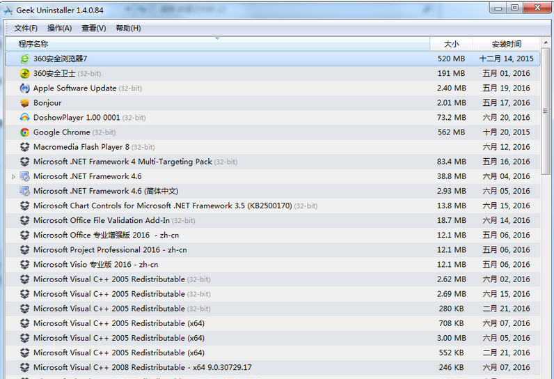Expand the Microsoft .NET Framework 4.6 entry
The width and height of the screenshot is (554, 379).
(13, 176)
